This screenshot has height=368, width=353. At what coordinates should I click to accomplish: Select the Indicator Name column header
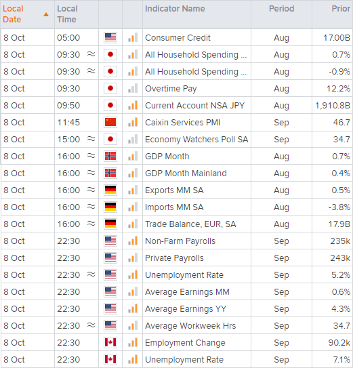coord(175,9)
